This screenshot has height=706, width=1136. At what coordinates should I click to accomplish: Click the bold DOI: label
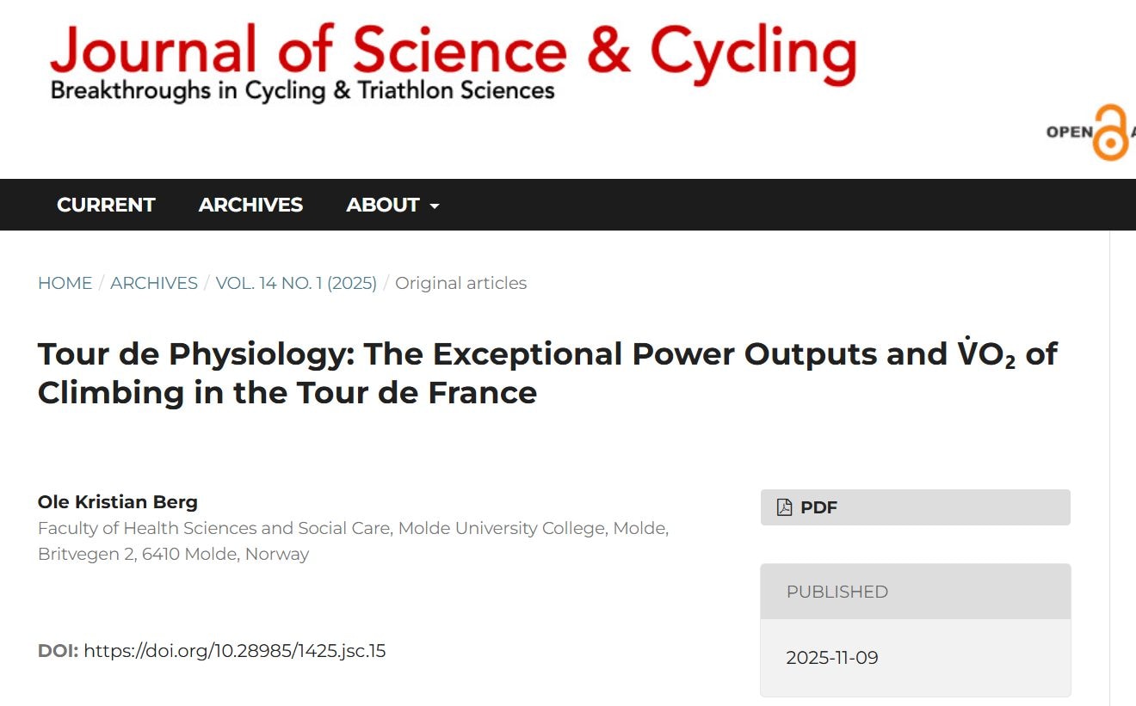[58, 650]
